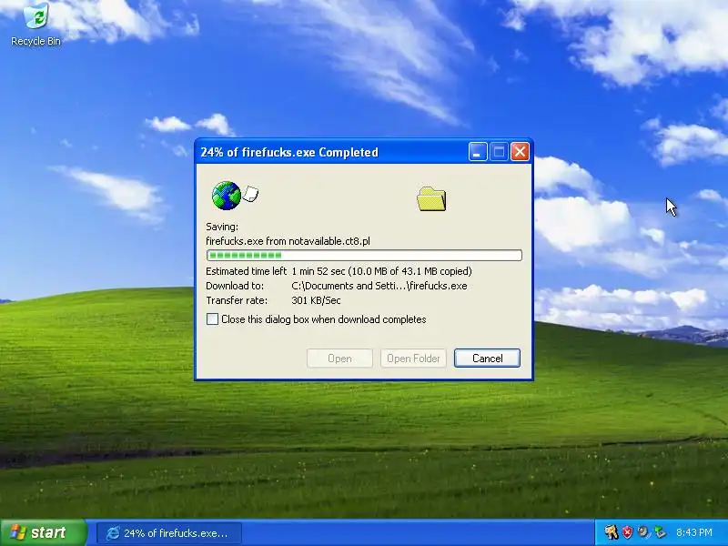Click the 'Recycle Bin' label text
Viewport: 728px width, 546px height.
pos(35,41)
